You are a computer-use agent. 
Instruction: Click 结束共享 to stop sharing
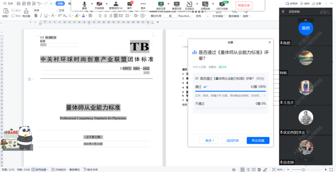tap(244, 5)
